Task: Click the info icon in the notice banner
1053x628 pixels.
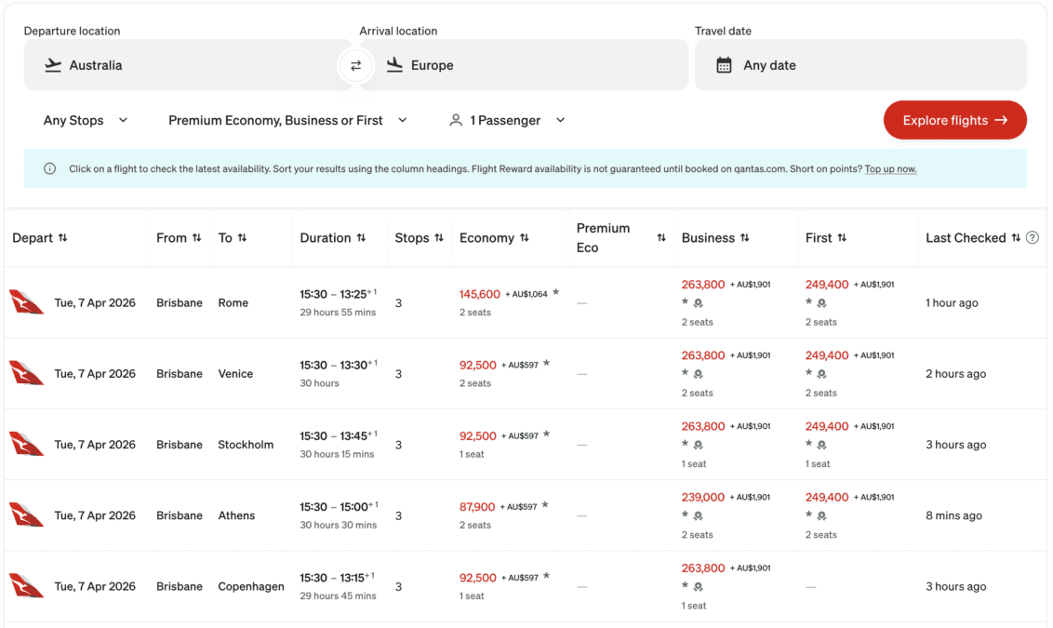Action: 49,169
